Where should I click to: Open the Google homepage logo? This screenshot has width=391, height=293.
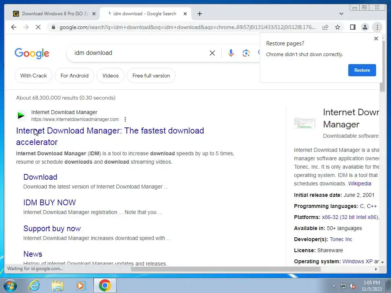(32, 53)
